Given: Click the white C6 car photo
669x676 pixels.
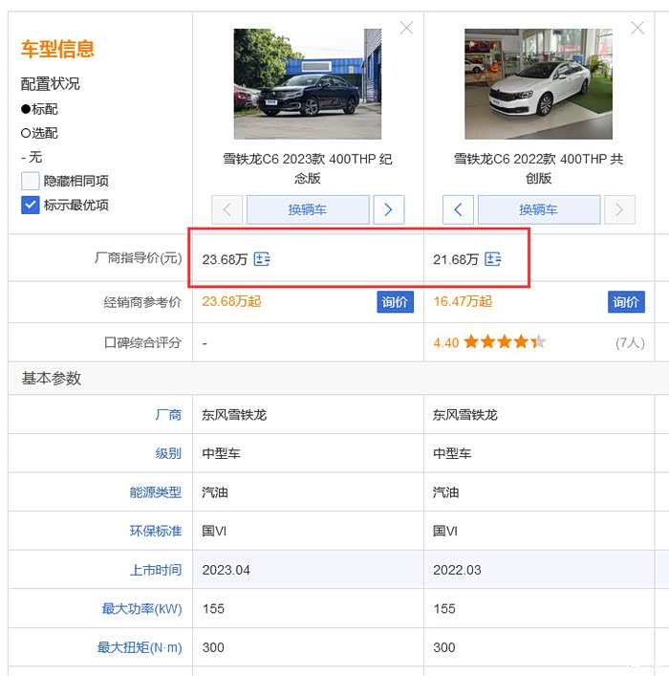Looking at the screenshot, I should 539,84.
